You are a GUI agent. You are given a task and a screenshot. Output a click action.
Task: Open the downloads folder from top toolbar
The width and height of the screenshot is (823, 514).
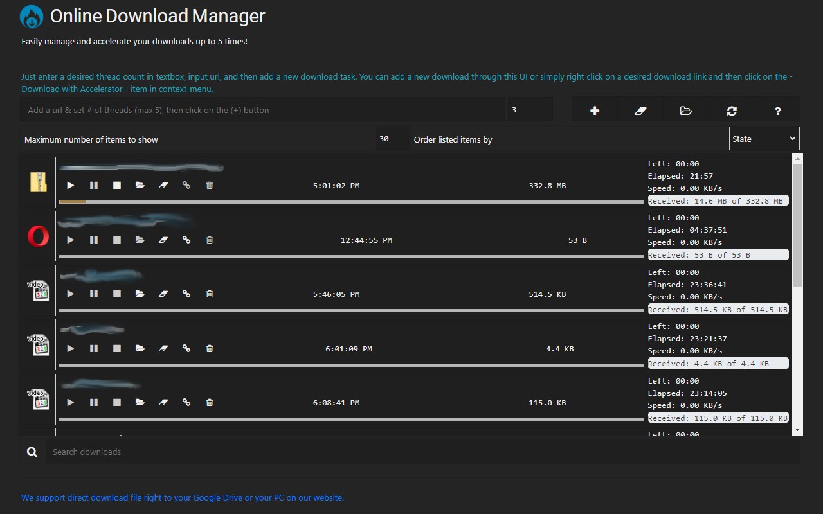685,111
